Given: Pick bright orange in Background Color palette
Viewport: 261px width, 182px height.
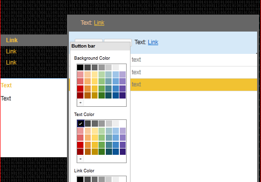Looking at the screenshot, I should point(87,89).
